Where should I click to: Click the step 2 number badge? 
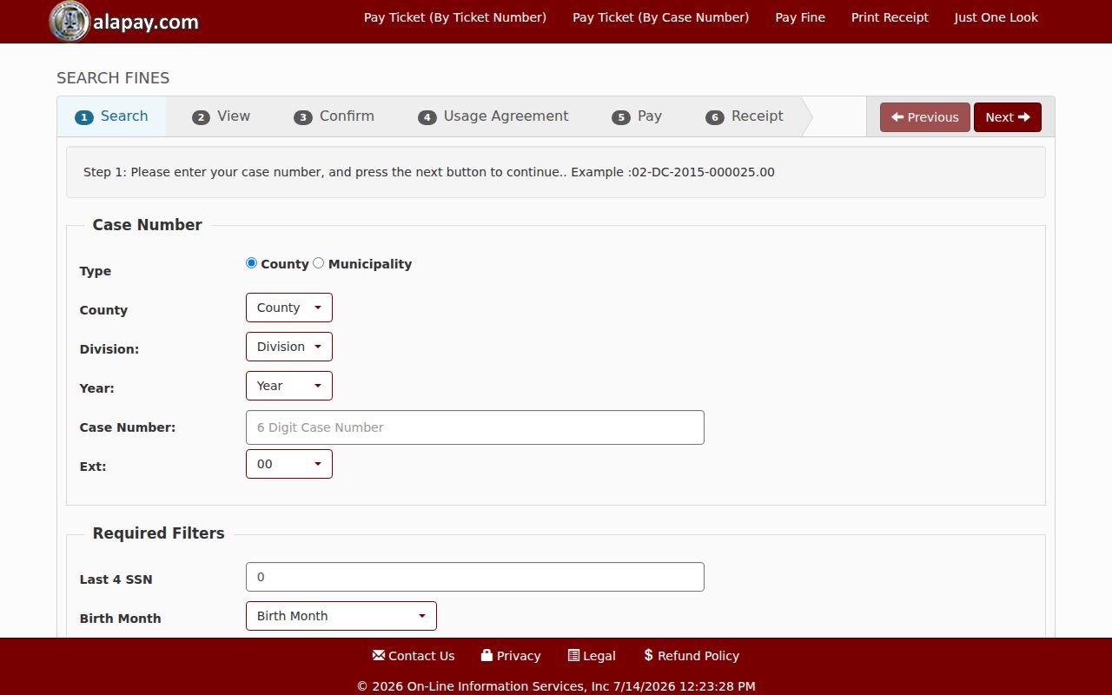[x=201, y=117]
